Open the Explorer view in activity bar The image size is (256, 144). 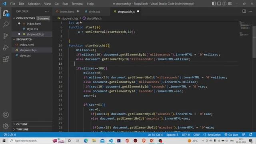pyautogui.click(x=6, y=13)
